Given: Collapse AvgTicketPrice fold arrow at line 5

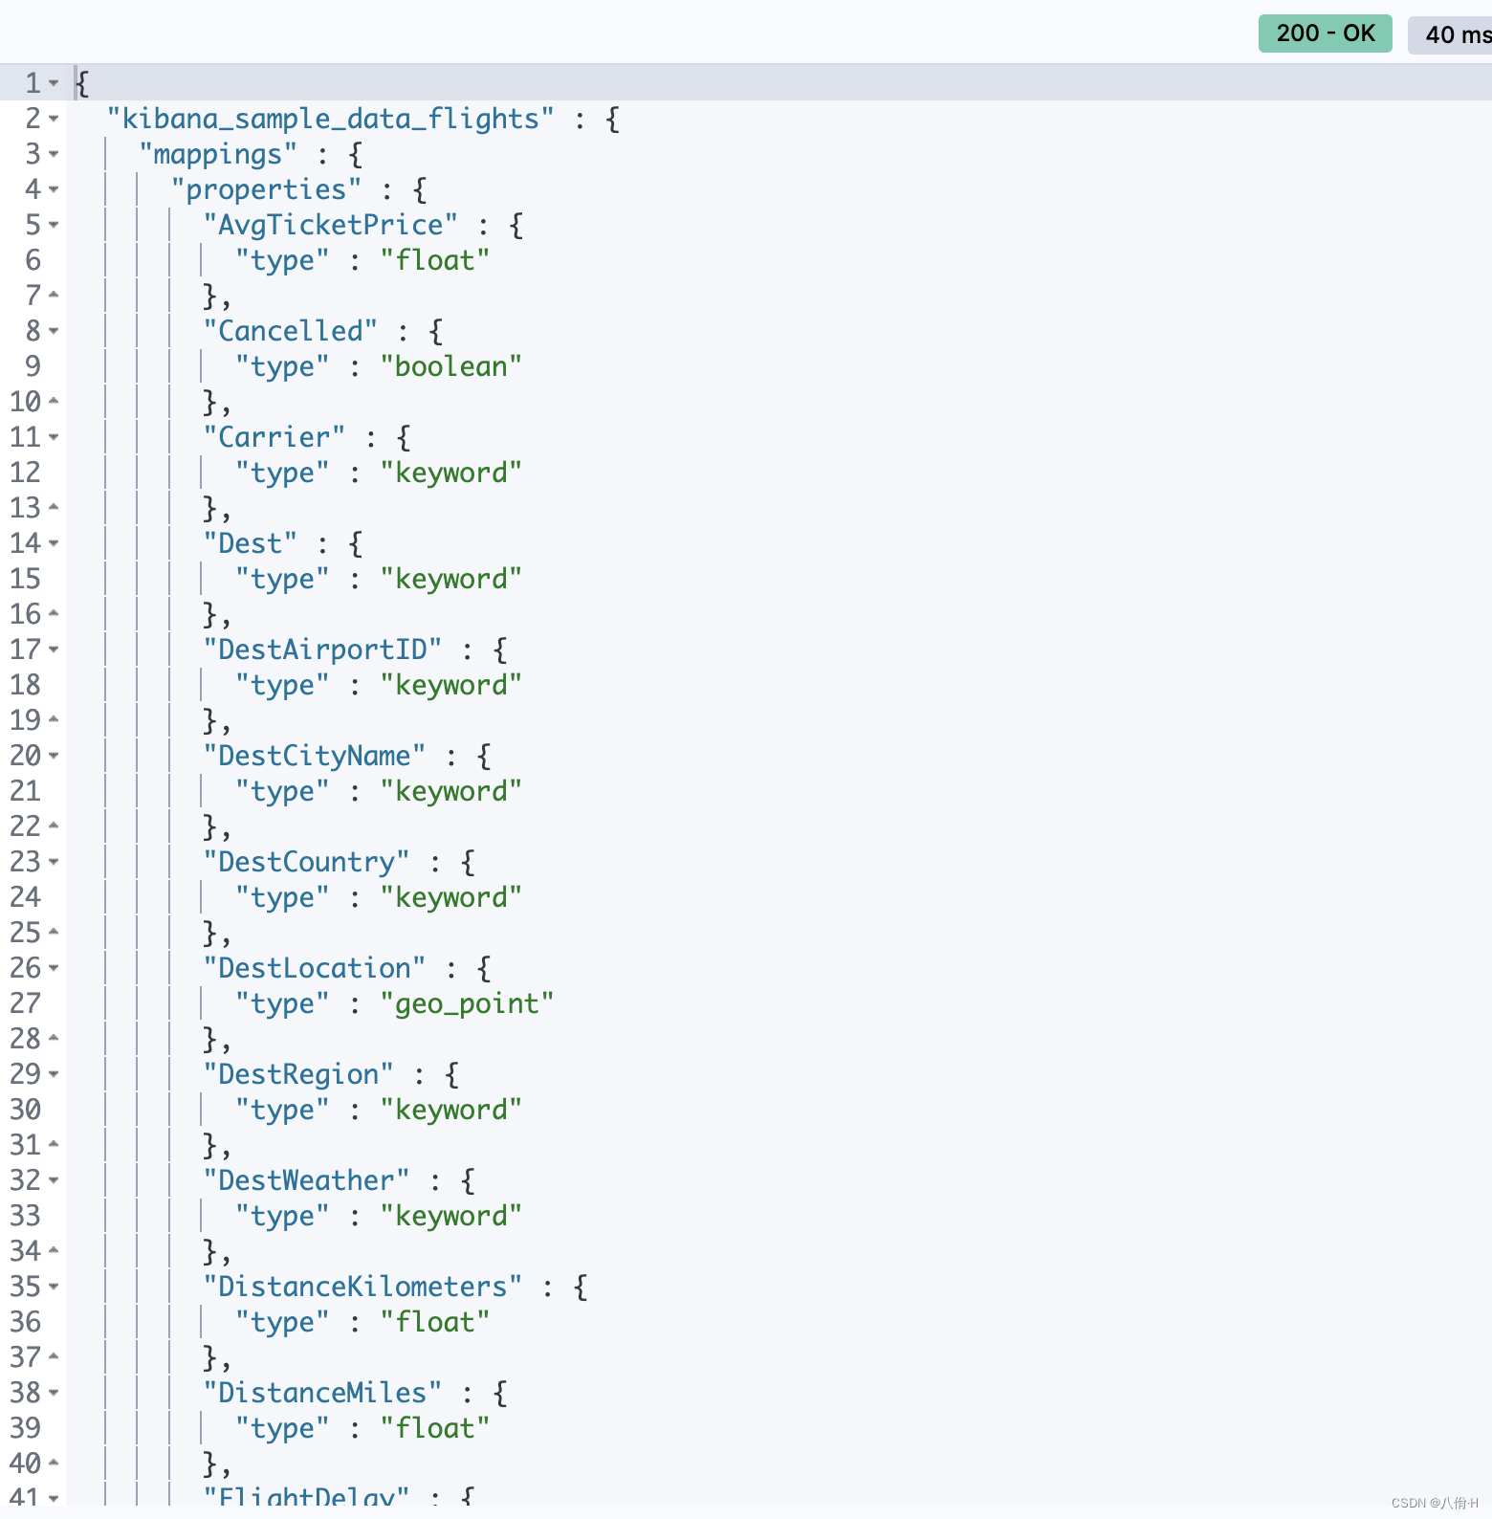Looking at the screenshot, I should [x=54, y=225].
